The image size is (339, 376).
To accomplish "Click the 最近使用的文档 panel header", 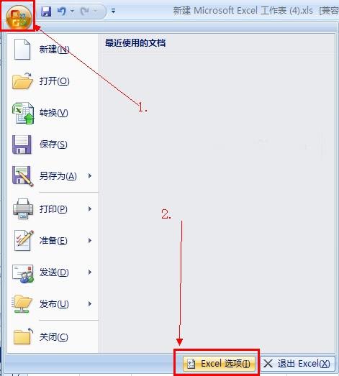I will point(135,43).
